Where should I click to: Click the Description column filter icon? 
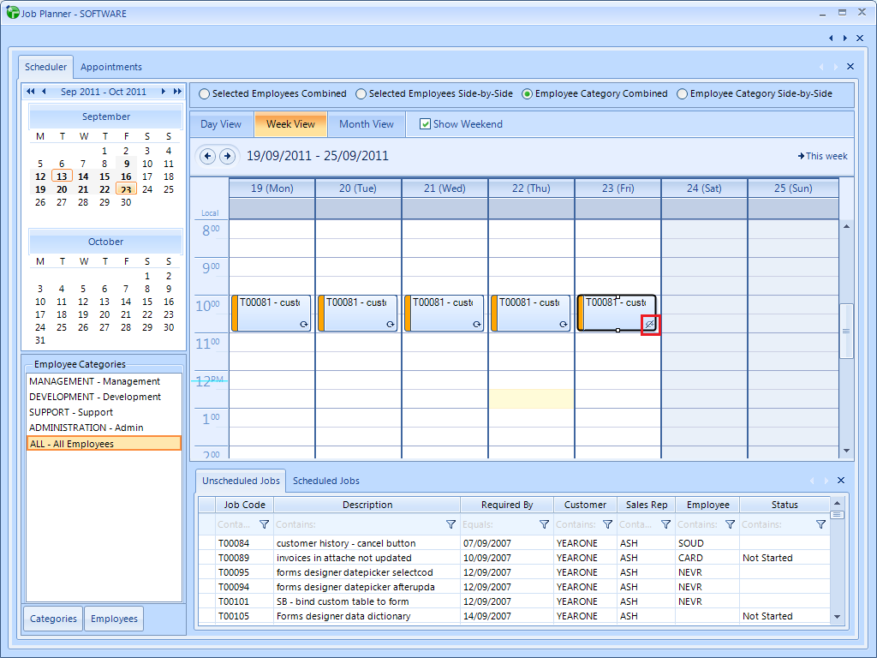(450, 524)
